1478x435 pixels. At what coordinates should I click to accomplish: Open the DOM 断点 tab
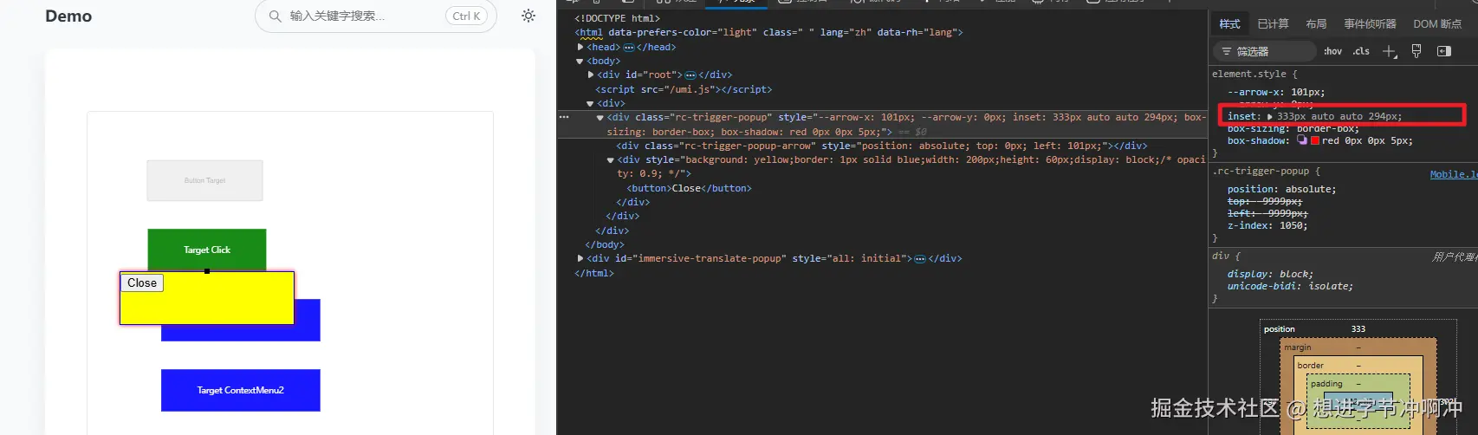click(1437, 24)
